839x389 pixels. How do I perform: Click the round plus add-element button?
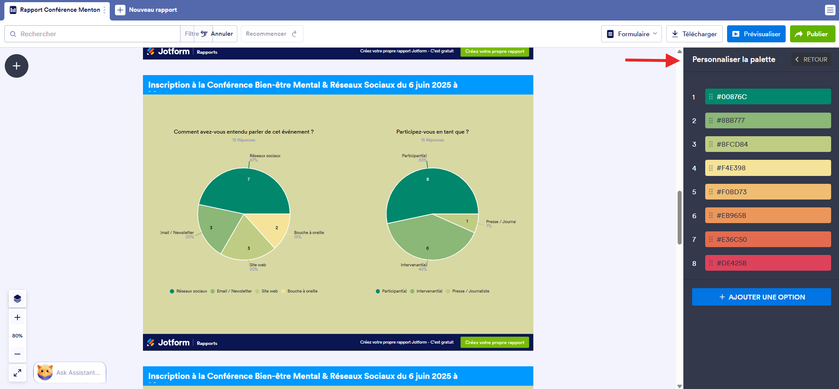tap(17, 66)
